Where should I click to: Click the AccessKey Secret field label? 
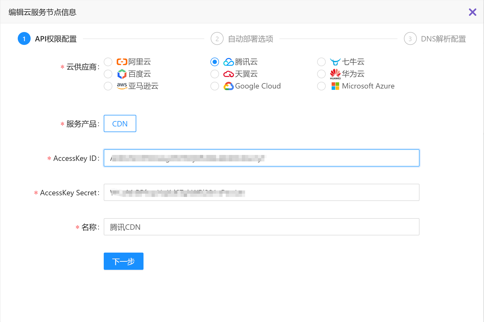pos(70,193)
